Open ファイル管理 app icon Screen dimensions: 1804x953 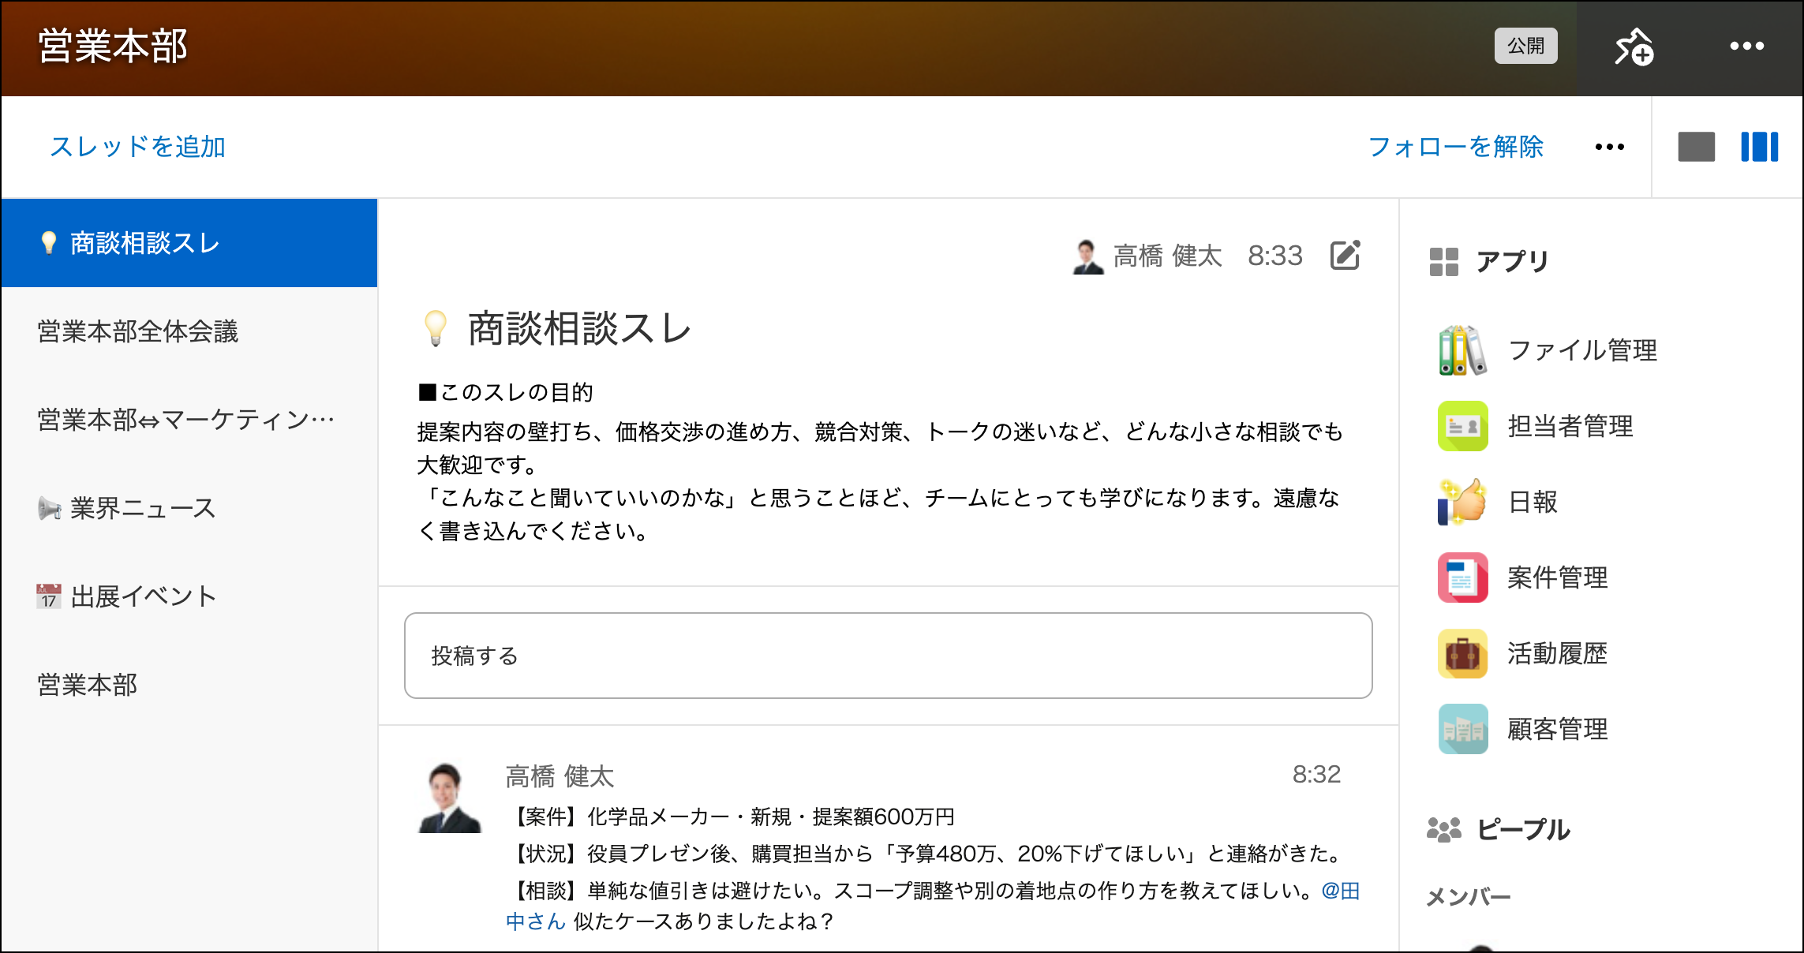(1462, 350)
